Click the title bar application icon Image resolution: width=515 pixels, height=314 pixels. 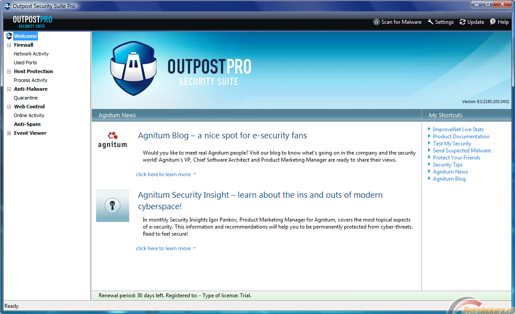(7, 6)
